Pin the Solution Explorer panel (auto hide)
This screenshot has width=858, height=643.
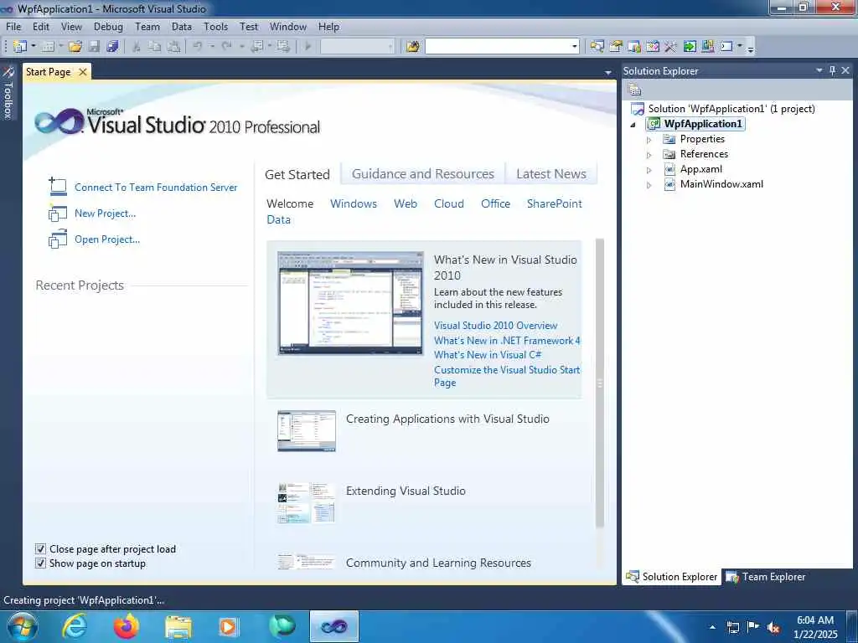click(832, 70)
